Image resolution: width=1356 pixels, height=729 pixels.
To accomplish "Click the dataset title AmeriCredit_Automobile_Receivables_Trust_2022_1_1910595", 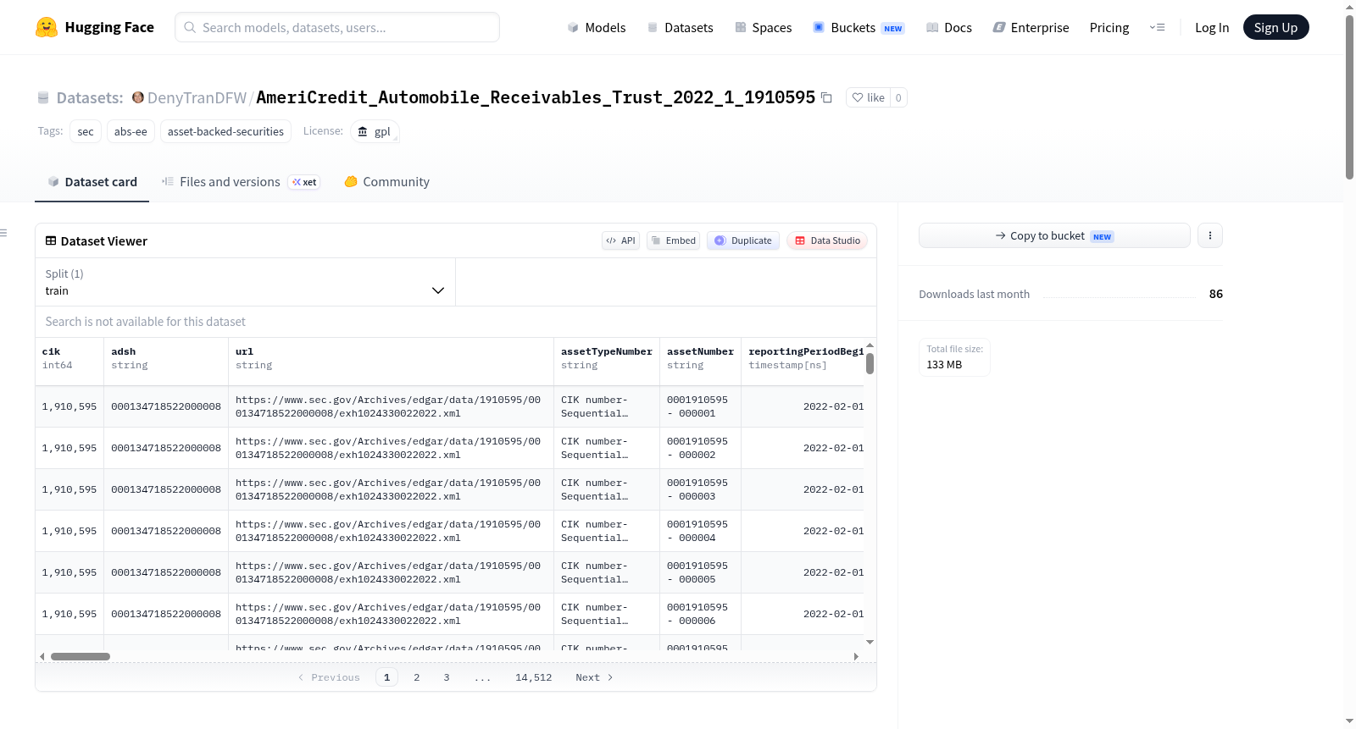I will tap(536, 97).
